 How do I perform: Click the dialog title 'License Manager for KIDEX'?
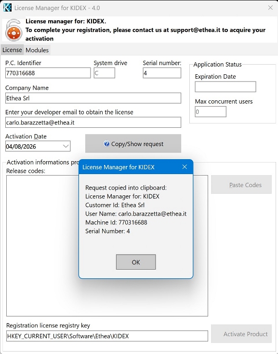tap(119, 167)
